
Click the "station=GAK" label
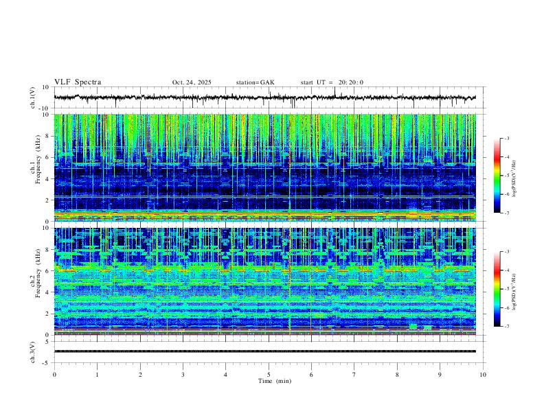[x=255, y=82]
